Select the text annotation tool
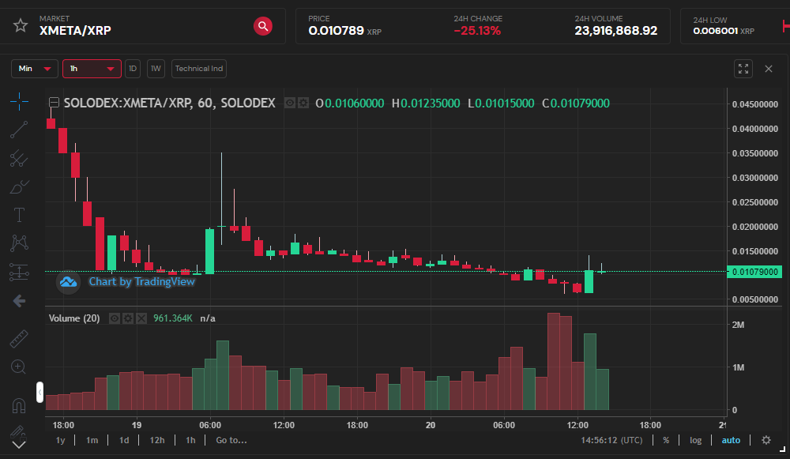Viewport: 790px width, 459px height. pos(19,215)
